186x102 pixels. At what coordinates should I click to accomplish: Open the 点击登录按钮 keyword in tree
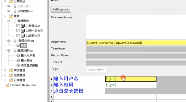click(x=29, y=65)
